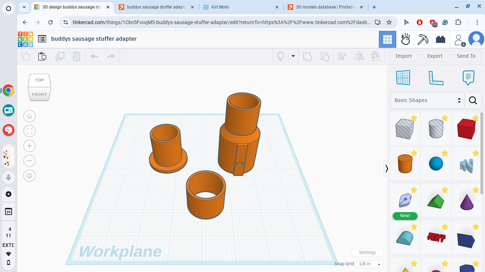Screen dimensions: 485x272
Task: Select the red box shape thumbnail
Action: pos(467,128)
